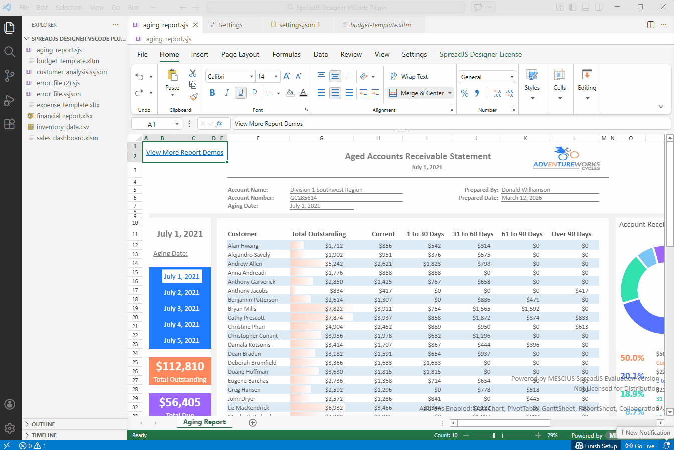This screenshot has height=450, width=674.
Task: Switch to the Formulas ribbon tab
Action: click(287, 54)
